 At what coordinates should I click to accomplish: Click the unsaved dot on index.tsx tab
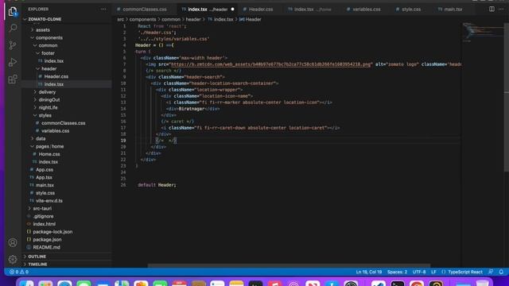click(232, 9)
